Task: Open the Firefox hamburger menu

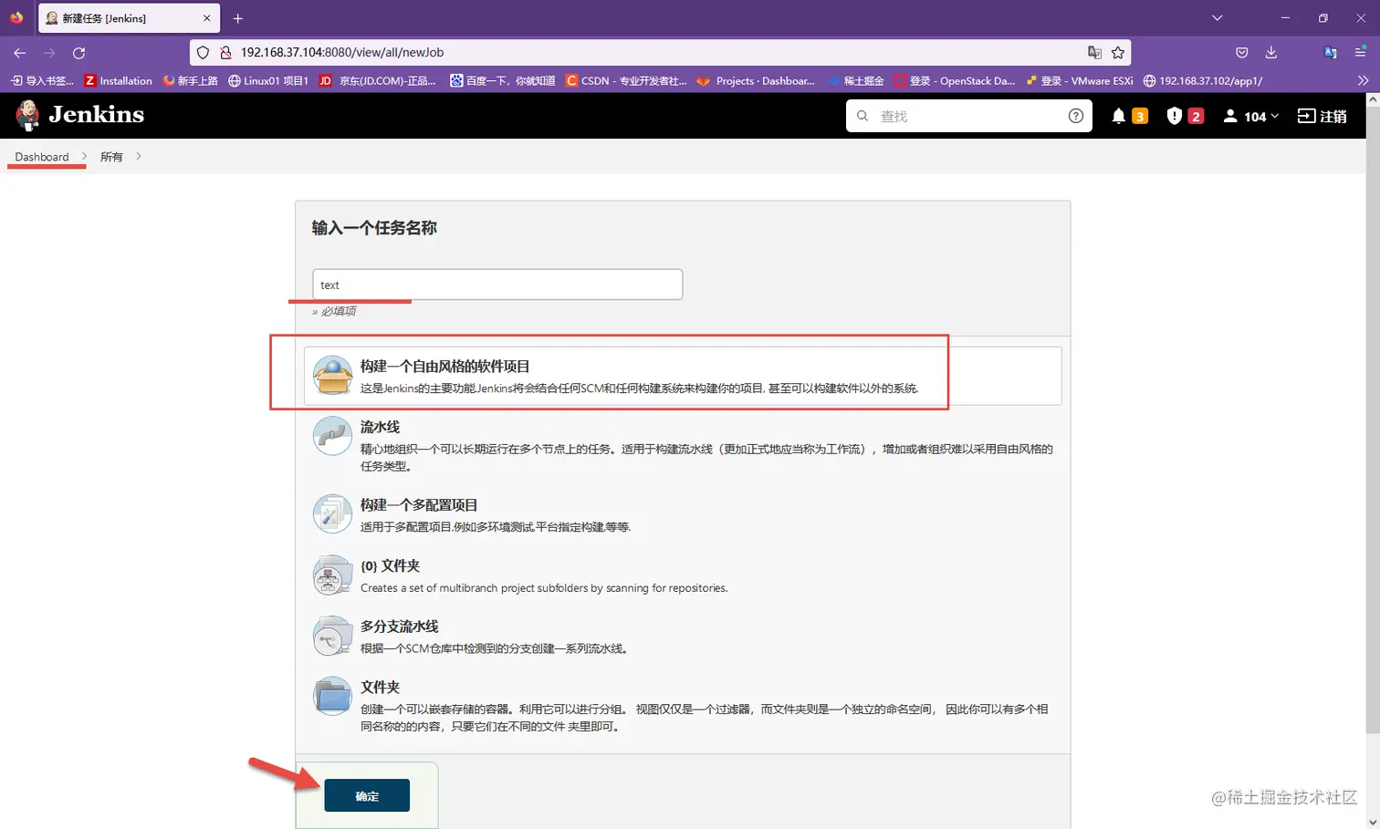Action: coord(1361,52)
